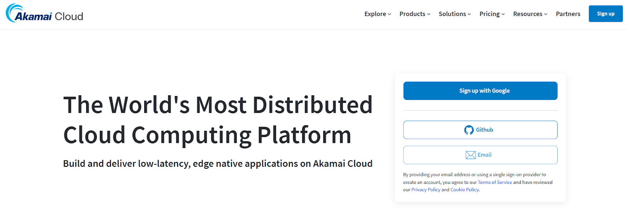Click the Email envelope icon
Image resolution: width=627 pixels, height=214 pixels.
471,155
